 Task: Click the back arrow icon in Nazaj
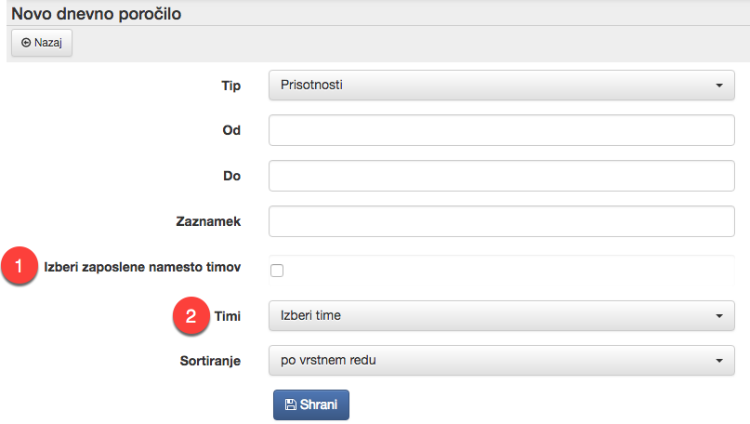(26, 43)
